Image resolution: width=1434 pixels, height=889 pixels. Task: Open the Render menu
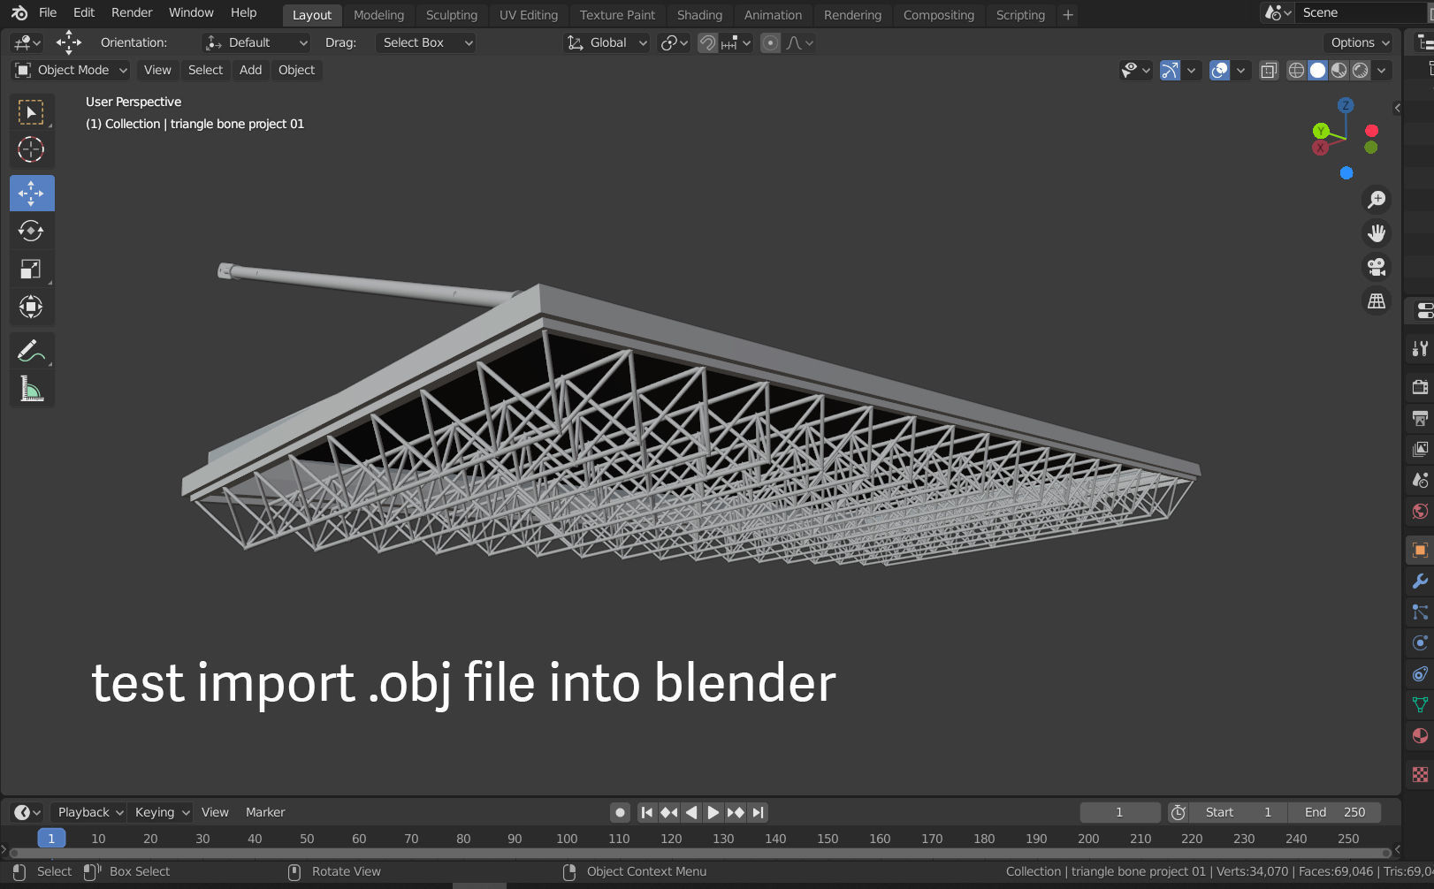131,12
